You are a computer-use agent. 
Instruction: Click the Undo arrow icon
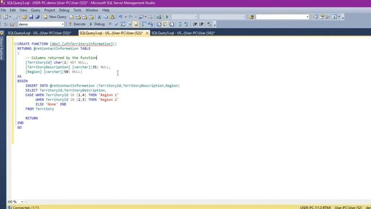[x=121, y=17]
